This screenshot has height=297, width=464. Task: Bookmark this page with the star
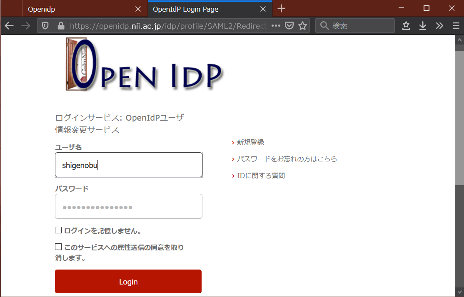point(302,26)
